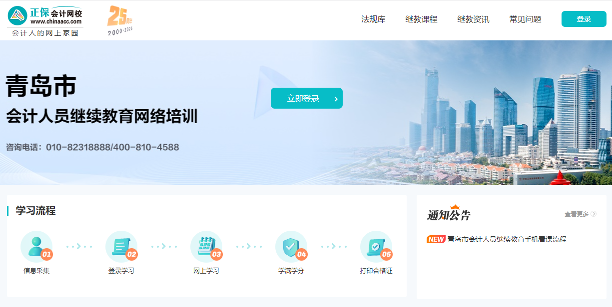Click the 青岛市 banner title
This screenshot has height=307, width=612.
(x=41, y=85)
